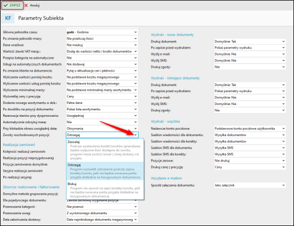Open Automatycznie odczytuj masę dropdown
The width and height of the screenshot is (294, 226).
pyautogui.click(x=102, y=122)
